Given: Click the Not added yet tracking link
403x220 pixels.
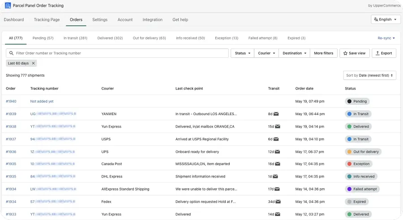Looking at the screenshot, I should [x=42, y=101].
